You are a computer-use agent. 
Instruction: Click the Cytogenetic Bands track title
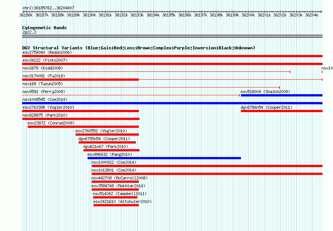45,28
